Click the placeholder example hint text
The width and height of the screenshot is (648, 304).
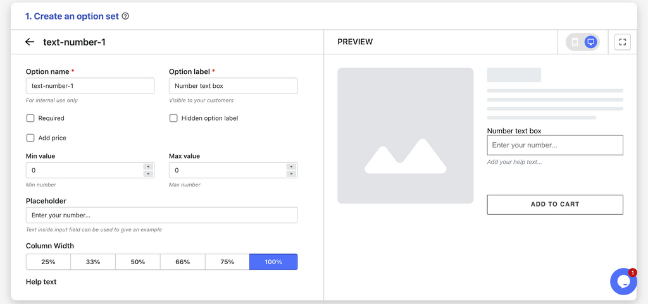(94, 230)
